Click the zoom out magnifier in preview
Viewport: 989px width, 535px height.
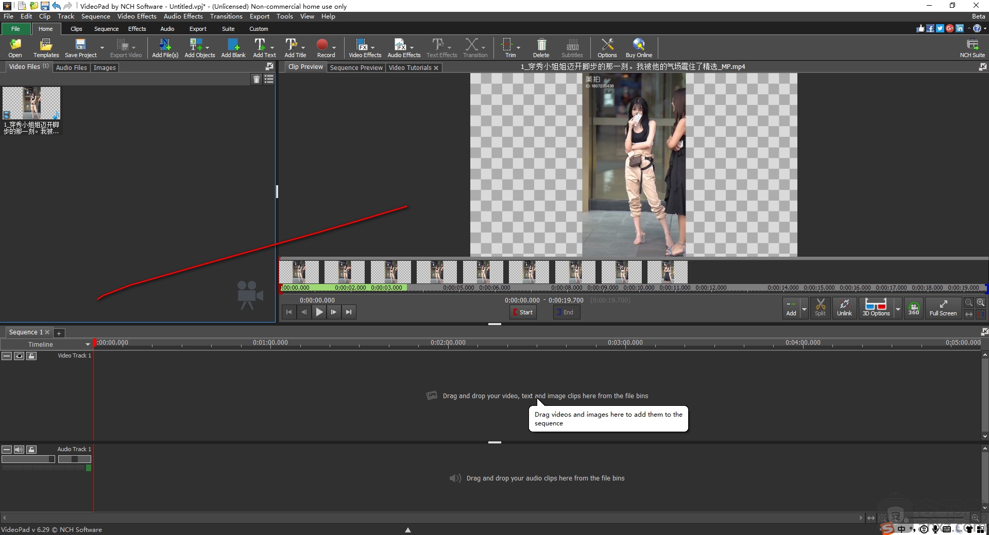point(969,302)
